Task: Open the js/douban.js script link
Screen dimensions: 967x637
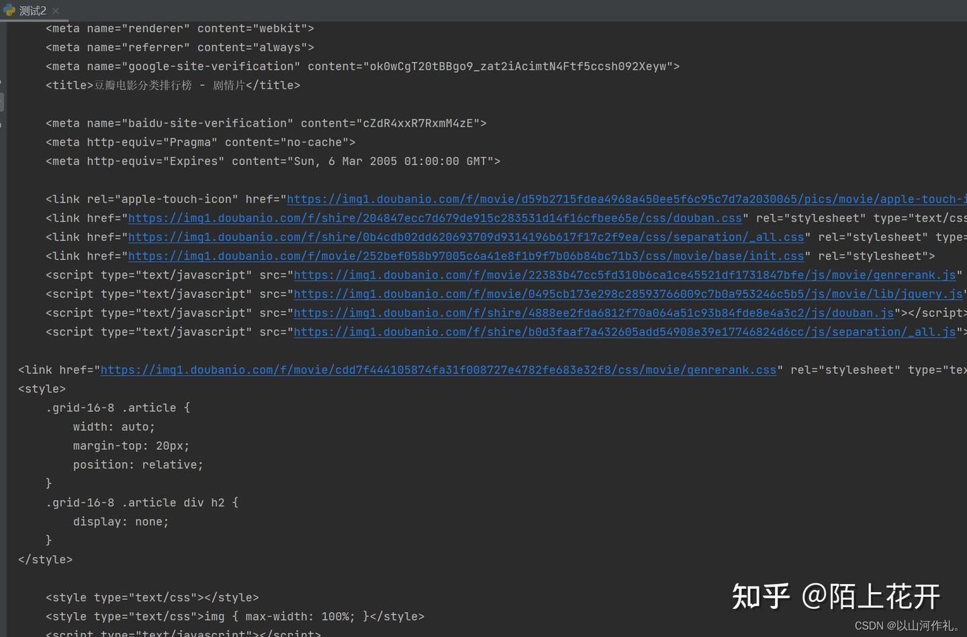Action: click(x=594, y=313)
